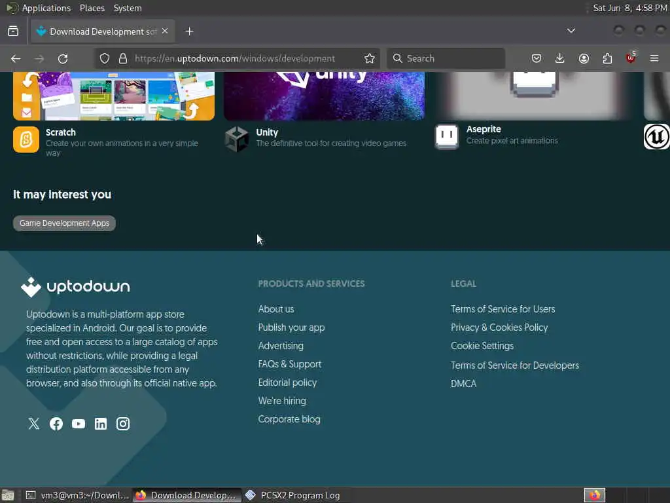Reload the current page
Viewport: 670px width, 503px height.
63,58
